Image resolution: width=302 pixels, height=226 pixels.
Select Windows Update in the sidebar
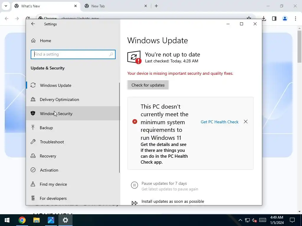[x=73, y=85]
